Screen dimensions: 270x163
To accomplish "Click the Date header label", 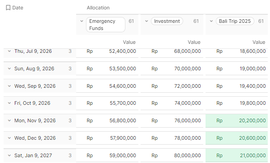I will (18, 8).
